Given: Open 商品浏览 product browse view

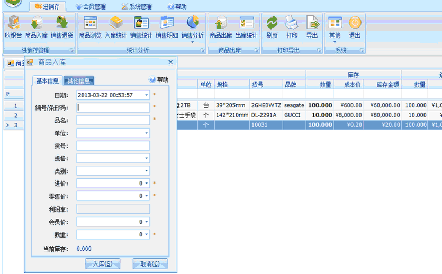Looking at the screenshot, I should pos(90,26).
